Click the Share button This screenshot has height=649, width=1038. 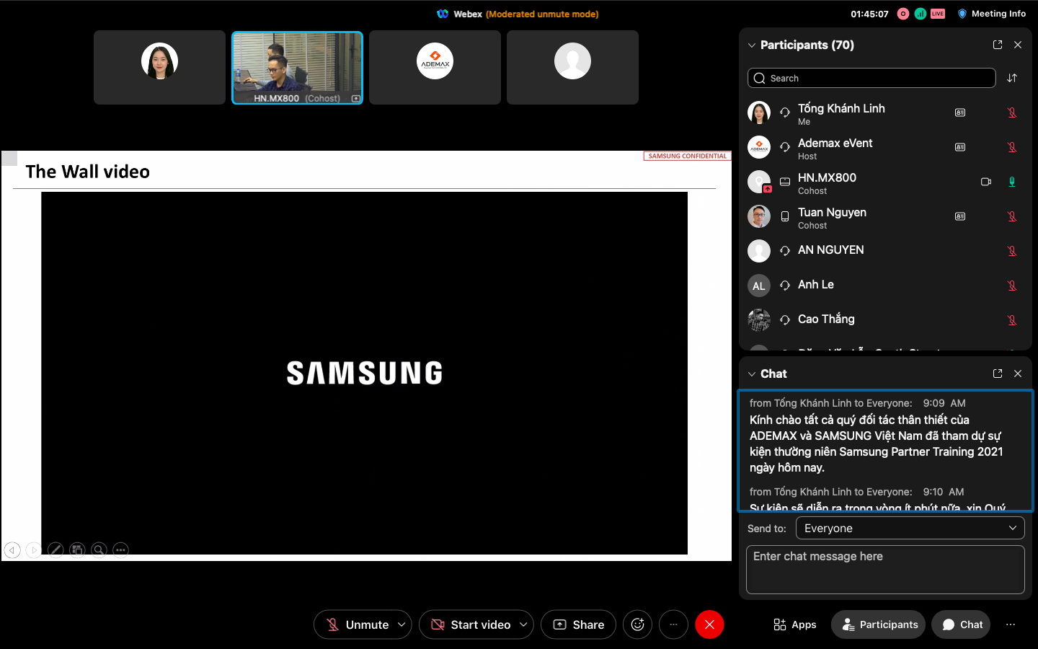(x=578, y=624)
